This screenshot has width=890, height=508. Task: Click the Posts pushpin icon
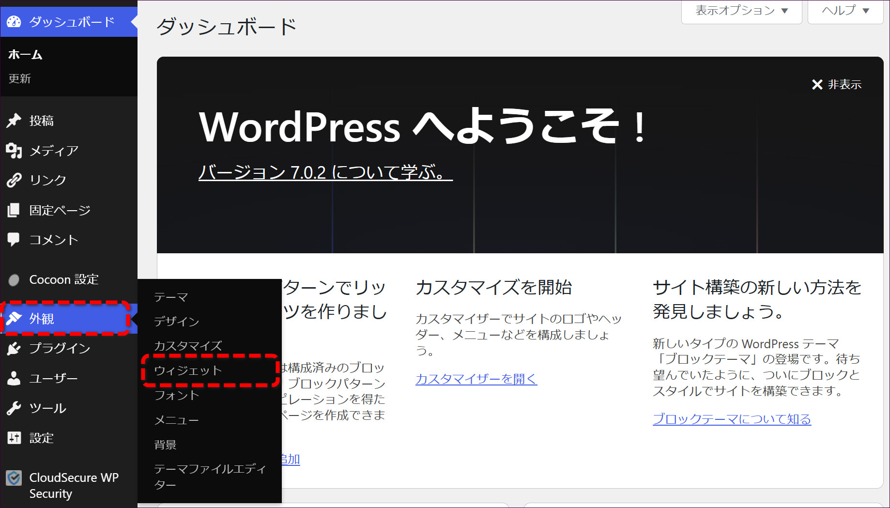point(14,121)
